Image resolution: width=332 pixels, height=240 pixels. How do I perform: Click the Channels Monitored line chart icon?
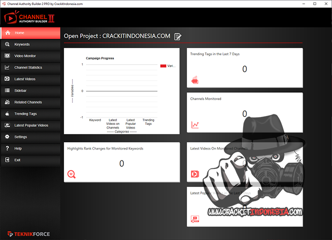click(x=195, y=125)
